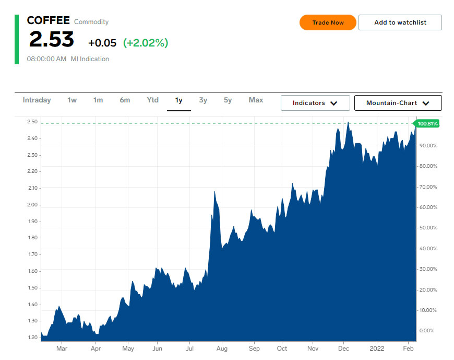Expand the Mountain-Chart type dropdown
Screen dimensions: 454x360
398,103
